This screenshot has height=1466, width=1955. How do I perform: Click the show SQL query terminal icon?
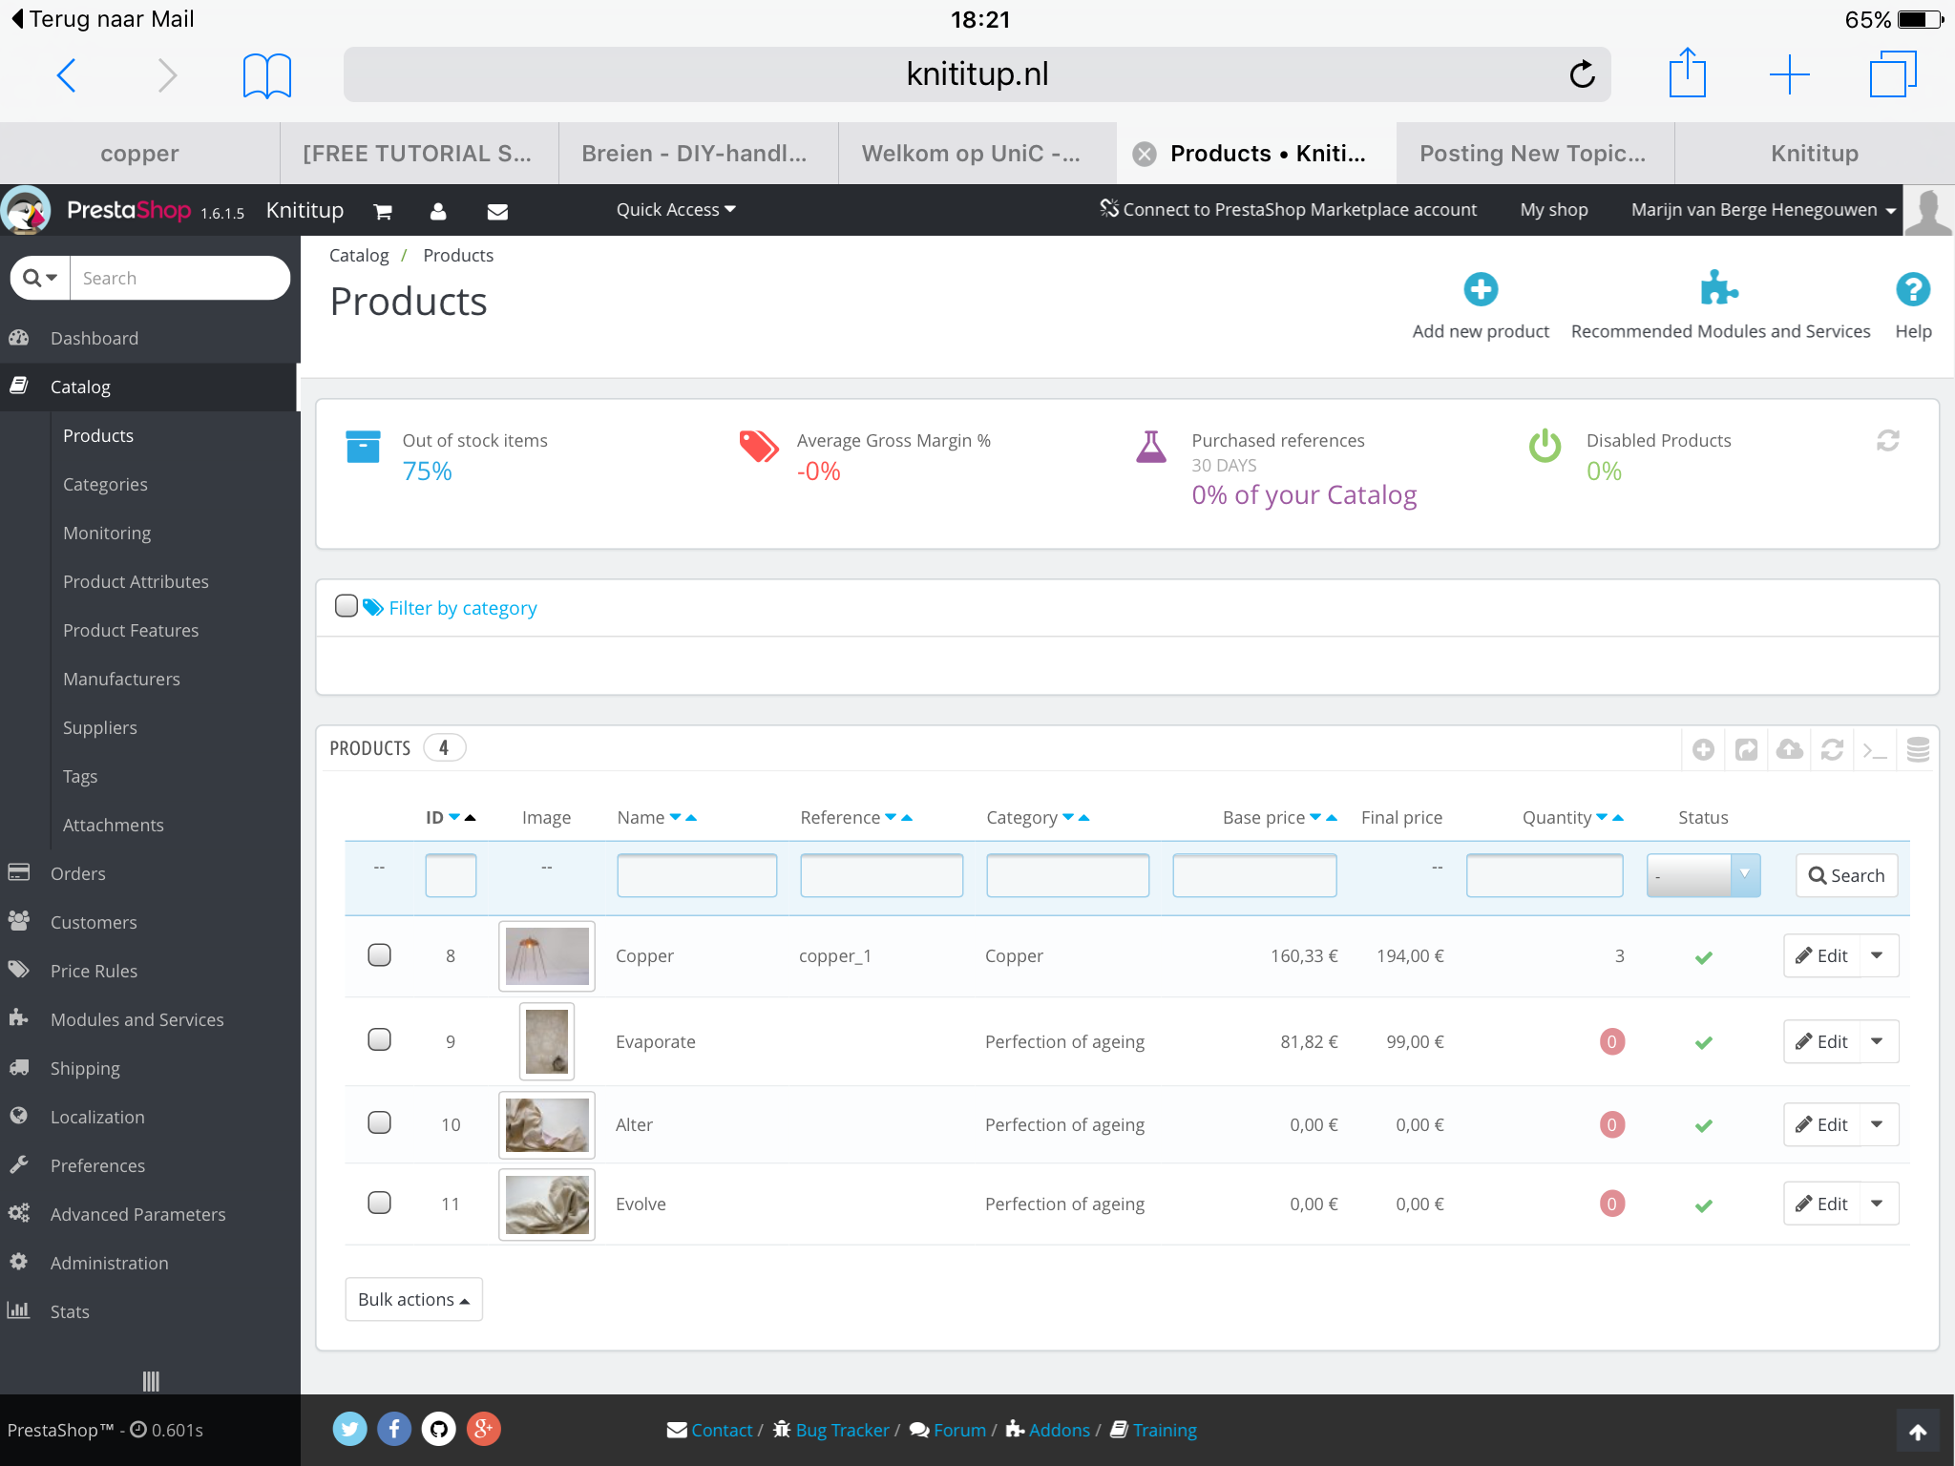[x=1875, y=750]
